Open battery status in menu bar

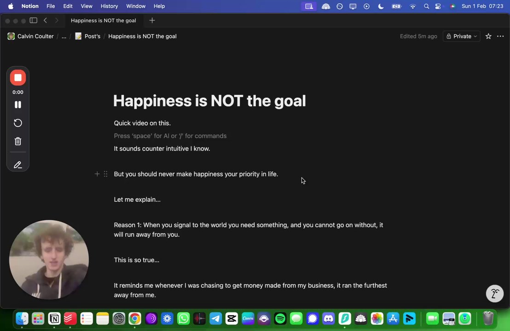click(x=396, y=6)
